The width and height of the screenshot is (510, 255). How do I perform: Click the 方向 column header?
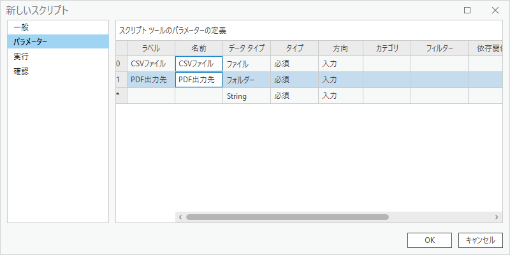tap(340, 48)
